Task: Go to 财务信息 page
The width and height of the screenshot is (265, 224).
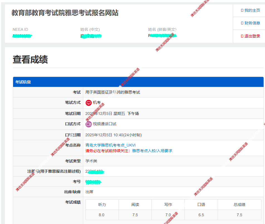Action: tap(252, 23)
